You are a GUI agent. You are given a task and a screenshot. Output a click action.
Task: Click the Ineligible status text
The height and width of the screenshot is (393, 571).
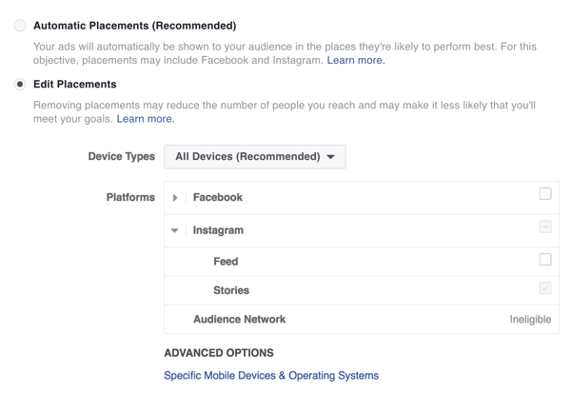coord(530,320)
